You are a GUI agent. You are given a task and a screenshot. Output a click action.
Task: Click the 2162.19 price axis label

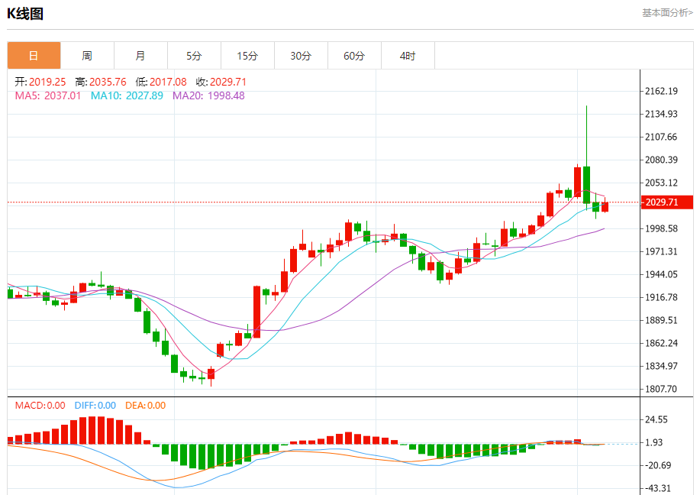coord(661,91)
